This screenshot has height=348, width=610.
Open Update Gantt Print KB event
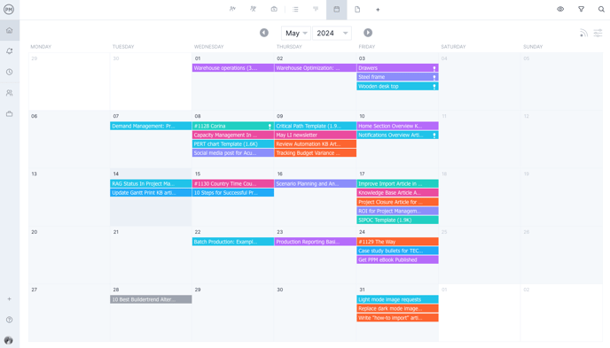(151, 193)
